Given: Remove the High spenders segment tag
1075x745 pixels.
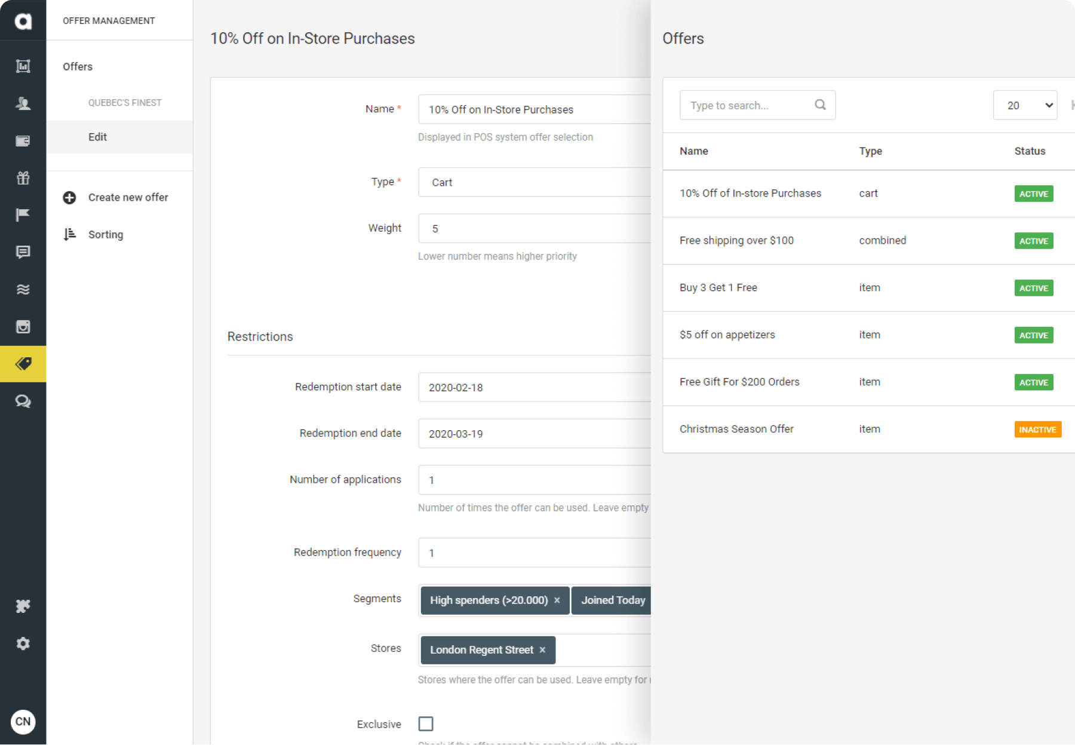Looking at the screenshot, I should 557,600.
